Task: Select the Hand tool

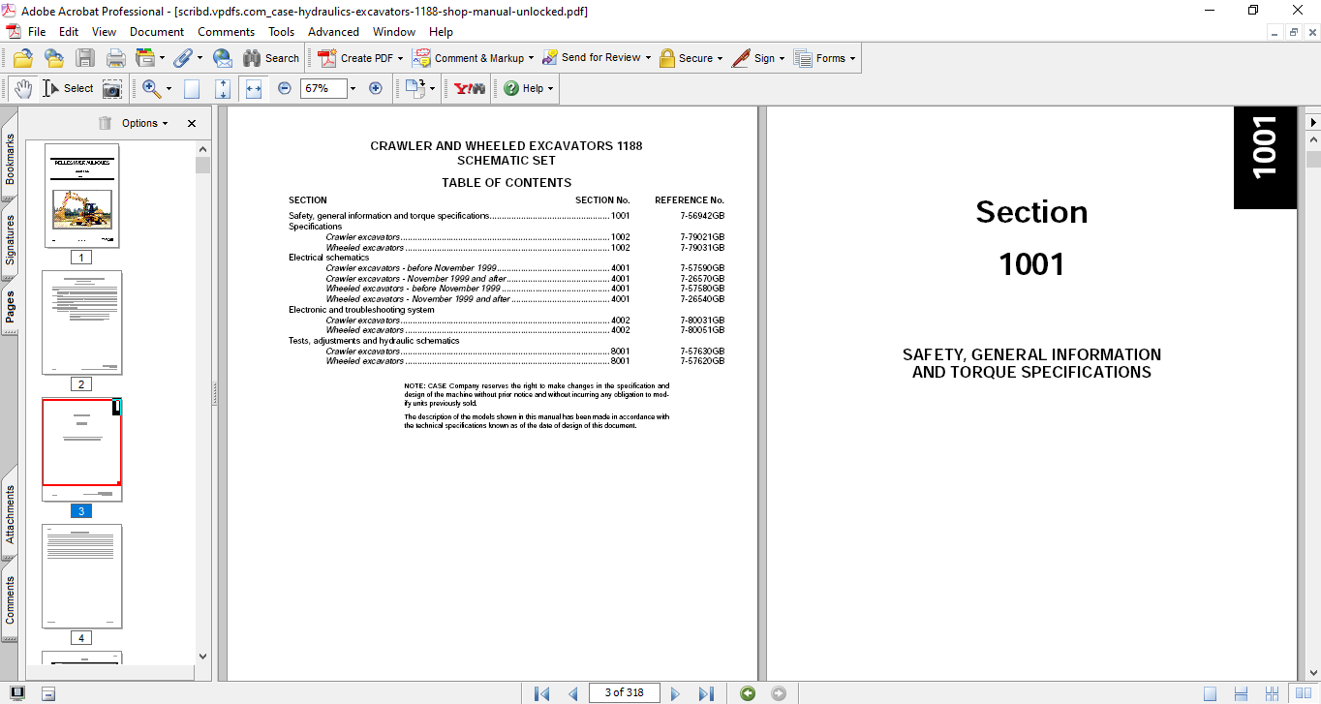Action: (x=23, y=88)
